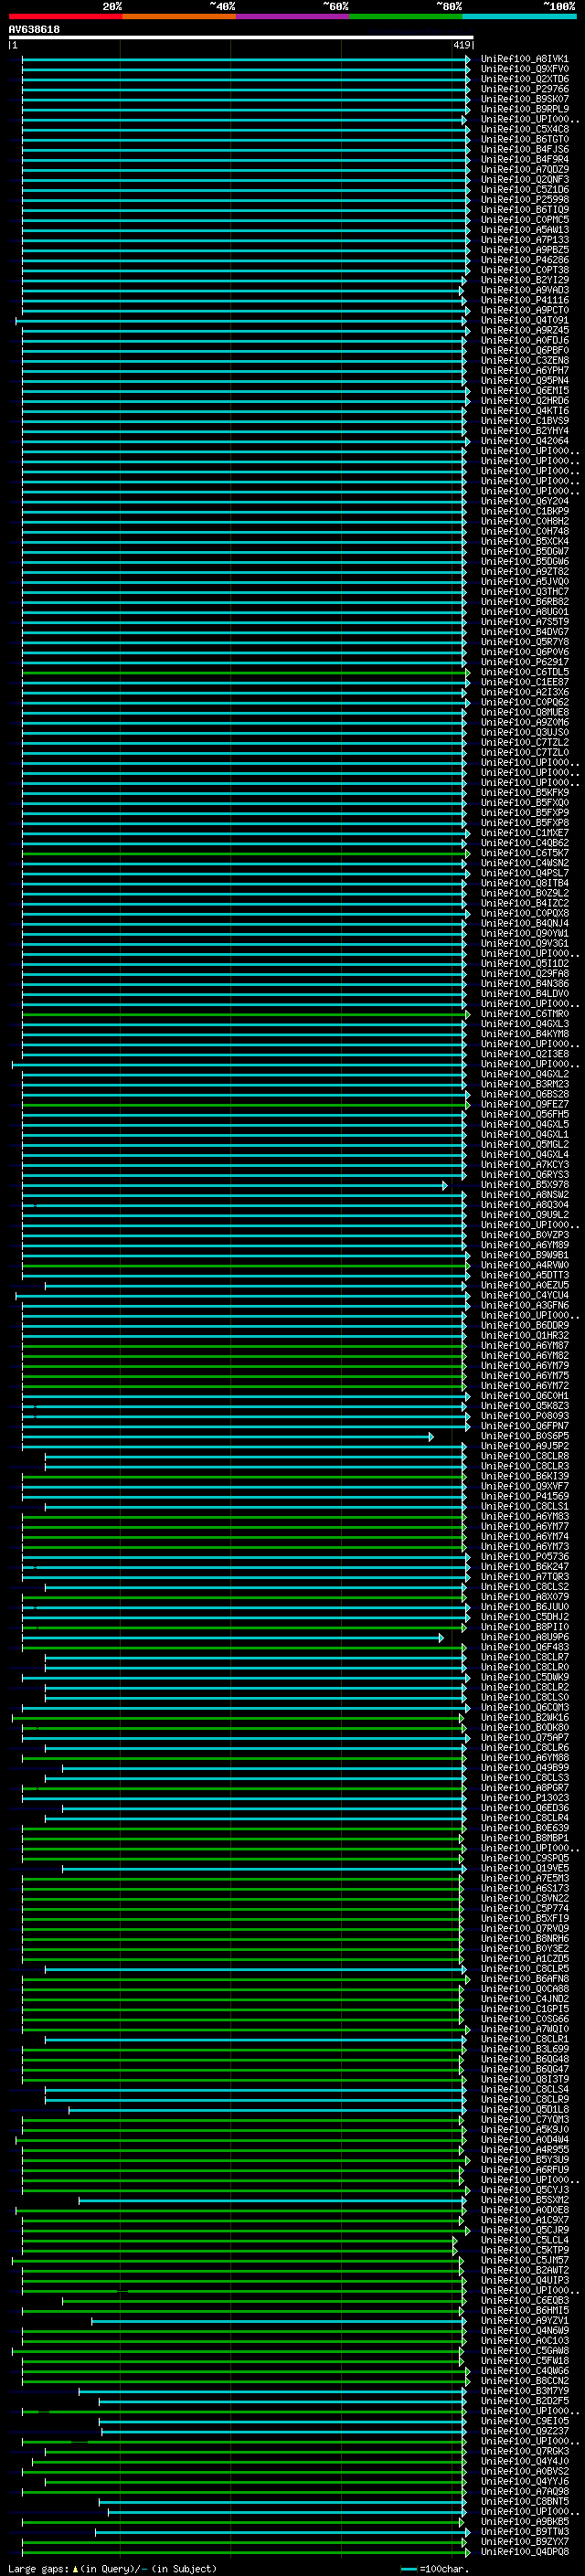Screen dimensions: 585x2576
Task: Click the end position value 419
Action: pyautogui.click(x=461, y=45)
